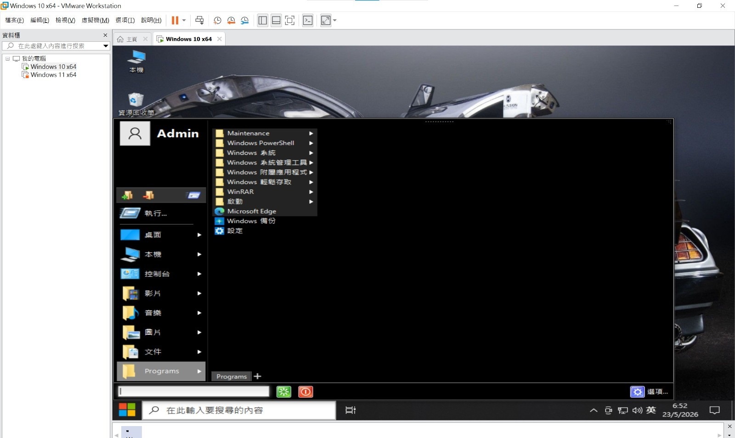735x438 pixels.
Task: Expand the 控制台 control panel submenu
Action: (161, 274)
